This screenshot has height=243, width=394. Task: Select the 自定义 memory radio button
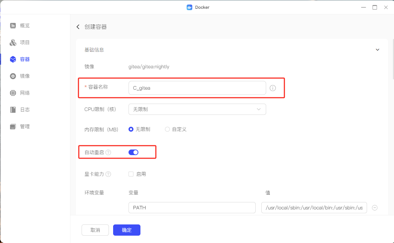click(x=167, y=130)
